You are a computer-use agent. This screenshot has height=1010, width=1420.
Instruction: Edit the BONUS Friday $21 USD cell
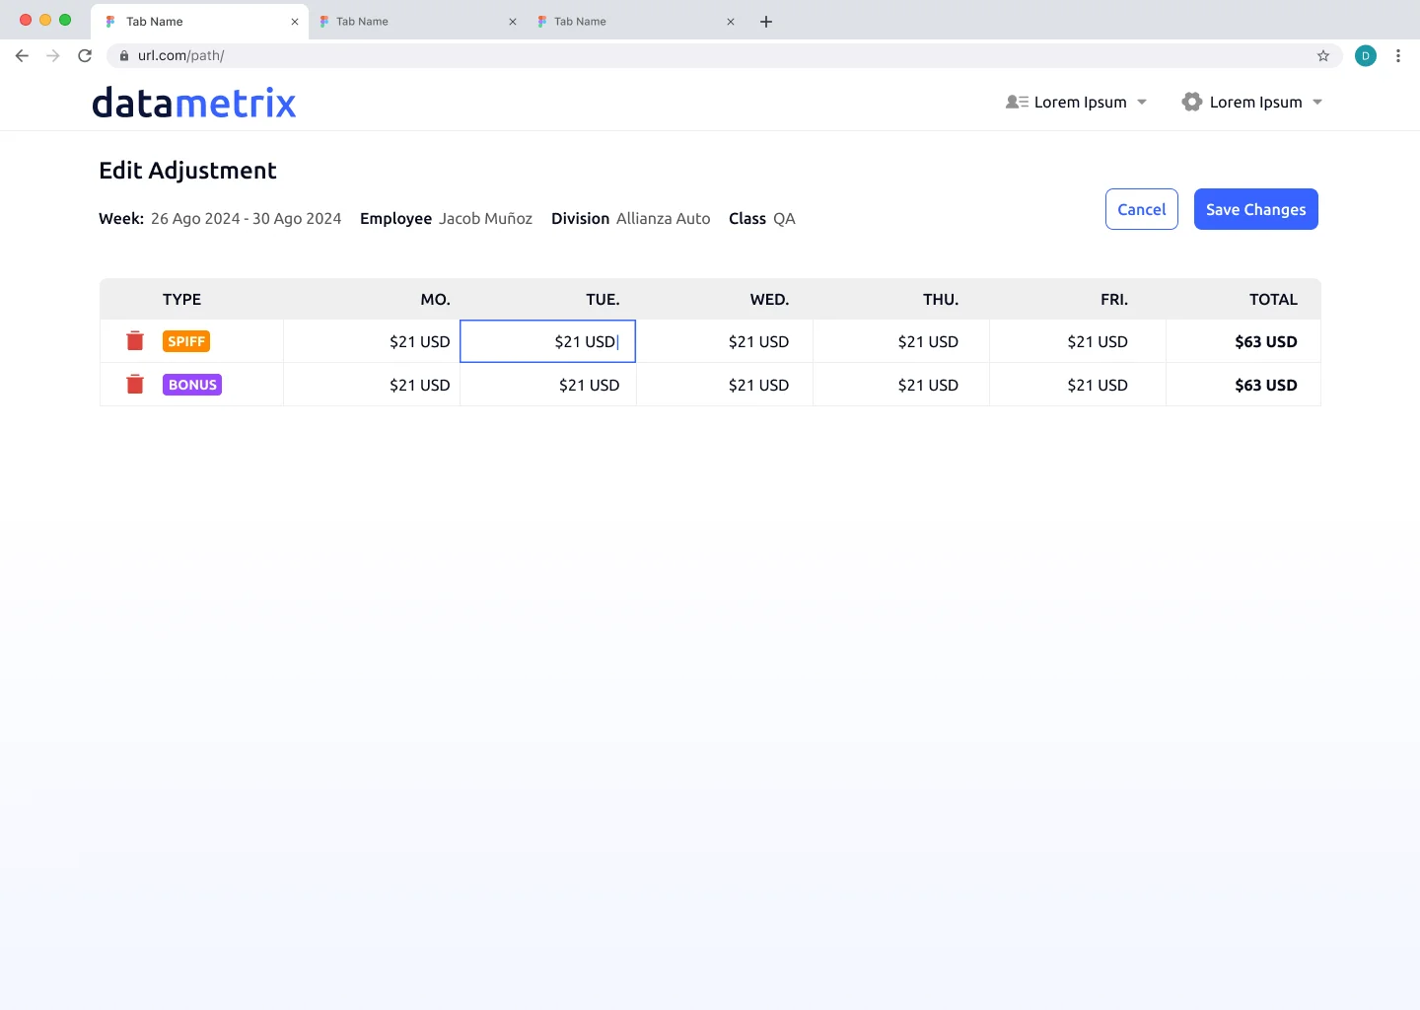[x=1078, y=385]
